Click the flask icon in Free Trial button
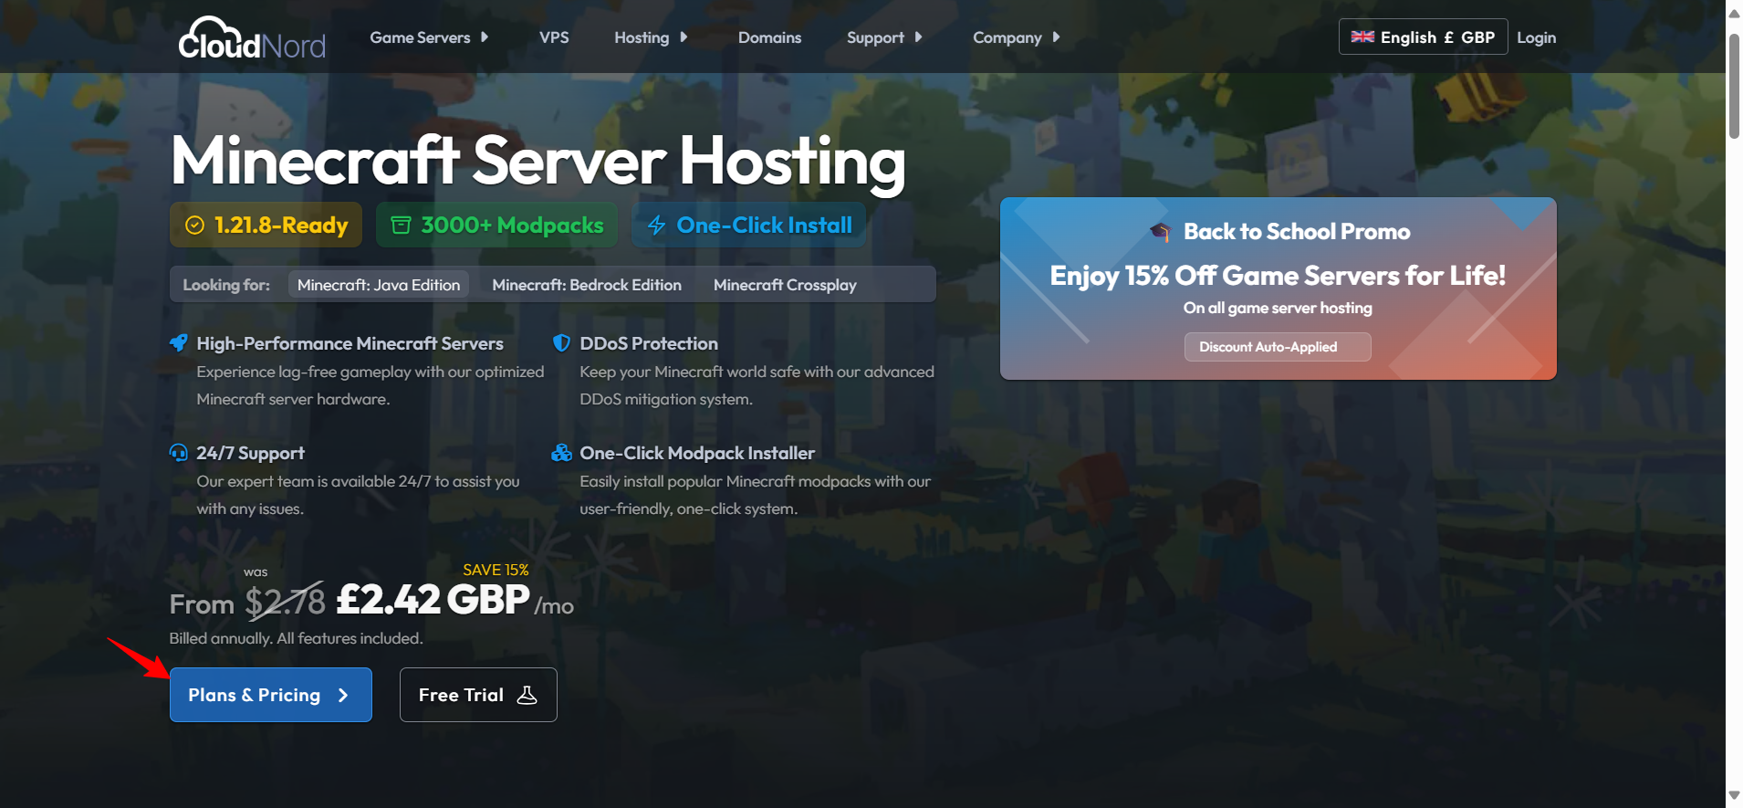 click(x=527, y=695)
